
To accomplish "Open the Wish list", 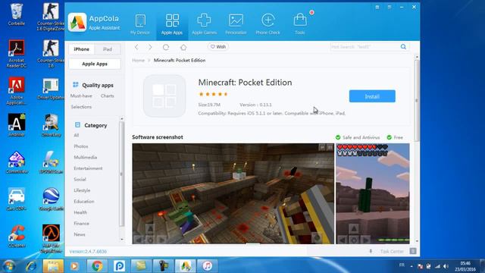I will click(x=218, y=47).
